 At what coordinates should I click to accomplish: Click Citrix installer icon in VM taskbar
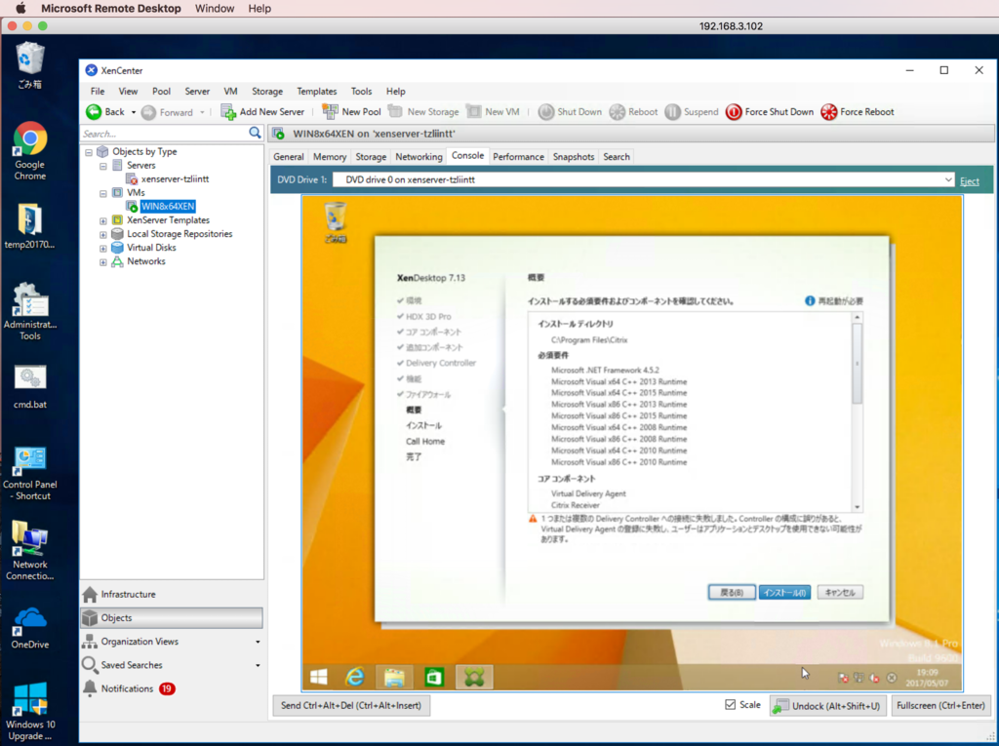pos(474,677)
